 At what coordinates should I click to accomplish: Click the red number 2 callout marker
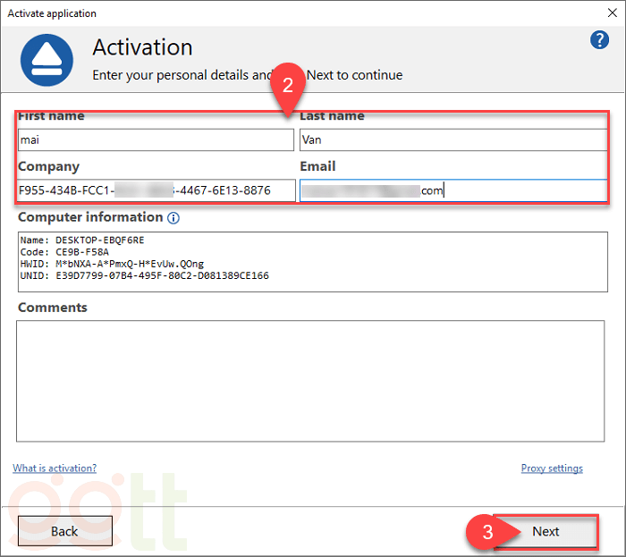[x=288, y=87]
